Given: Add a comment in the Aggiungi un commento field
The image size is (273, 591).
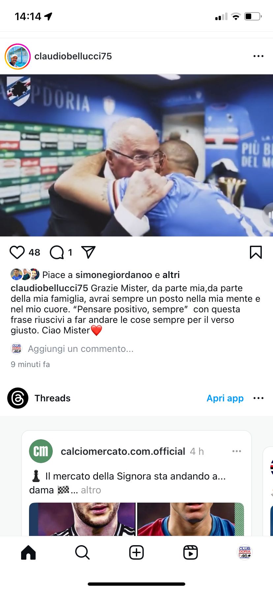Looking at the screenshot, I should (x=81, y=349).
